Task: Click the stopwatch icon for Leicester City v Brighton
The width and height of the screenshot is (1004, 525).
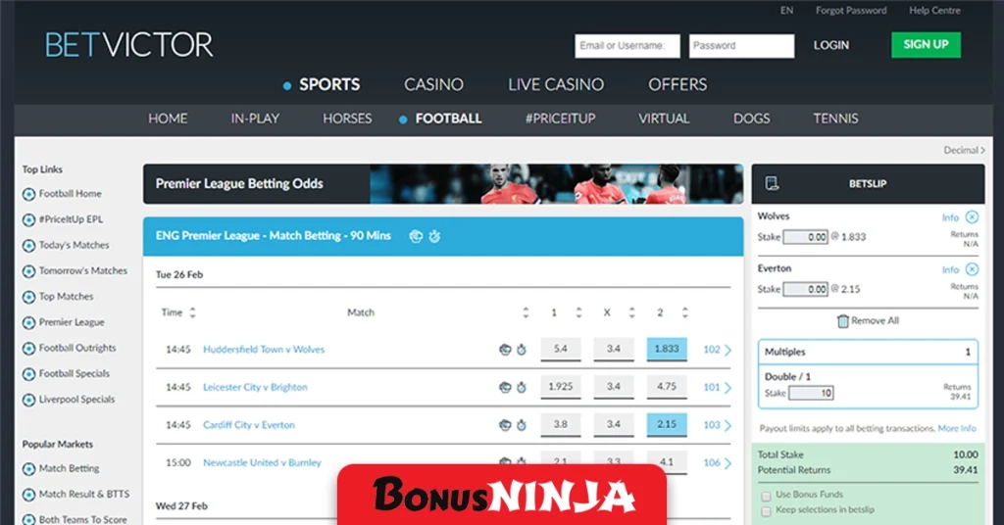Action: [x=522, y=388]
